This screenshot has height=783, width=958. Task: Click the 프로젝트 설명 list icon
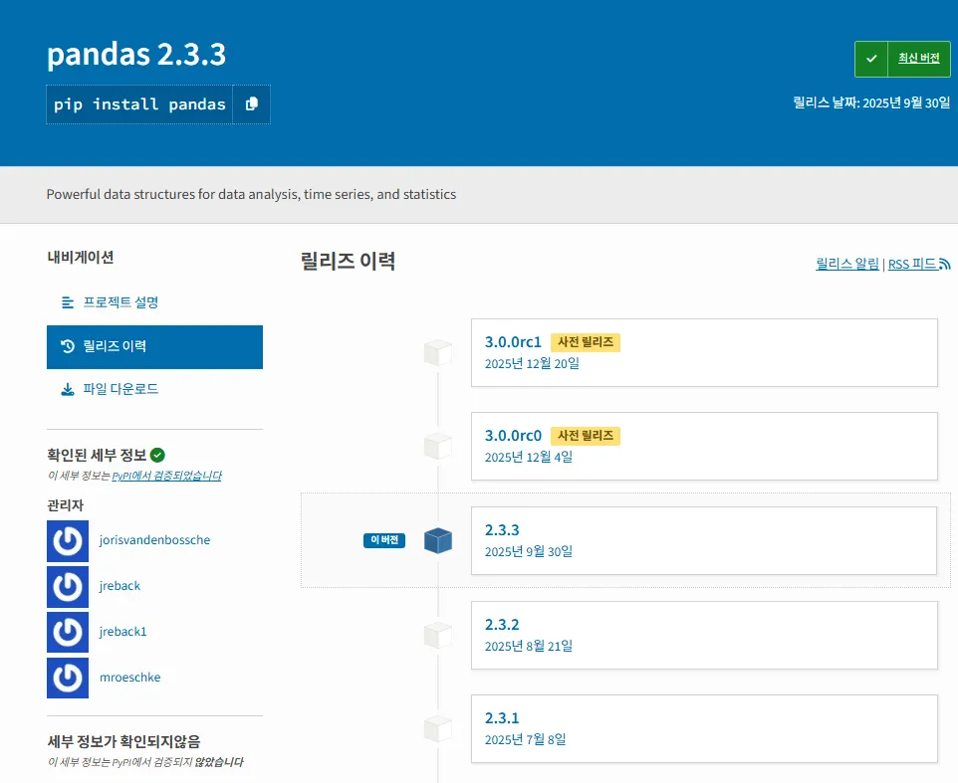[x=67, y=302]
